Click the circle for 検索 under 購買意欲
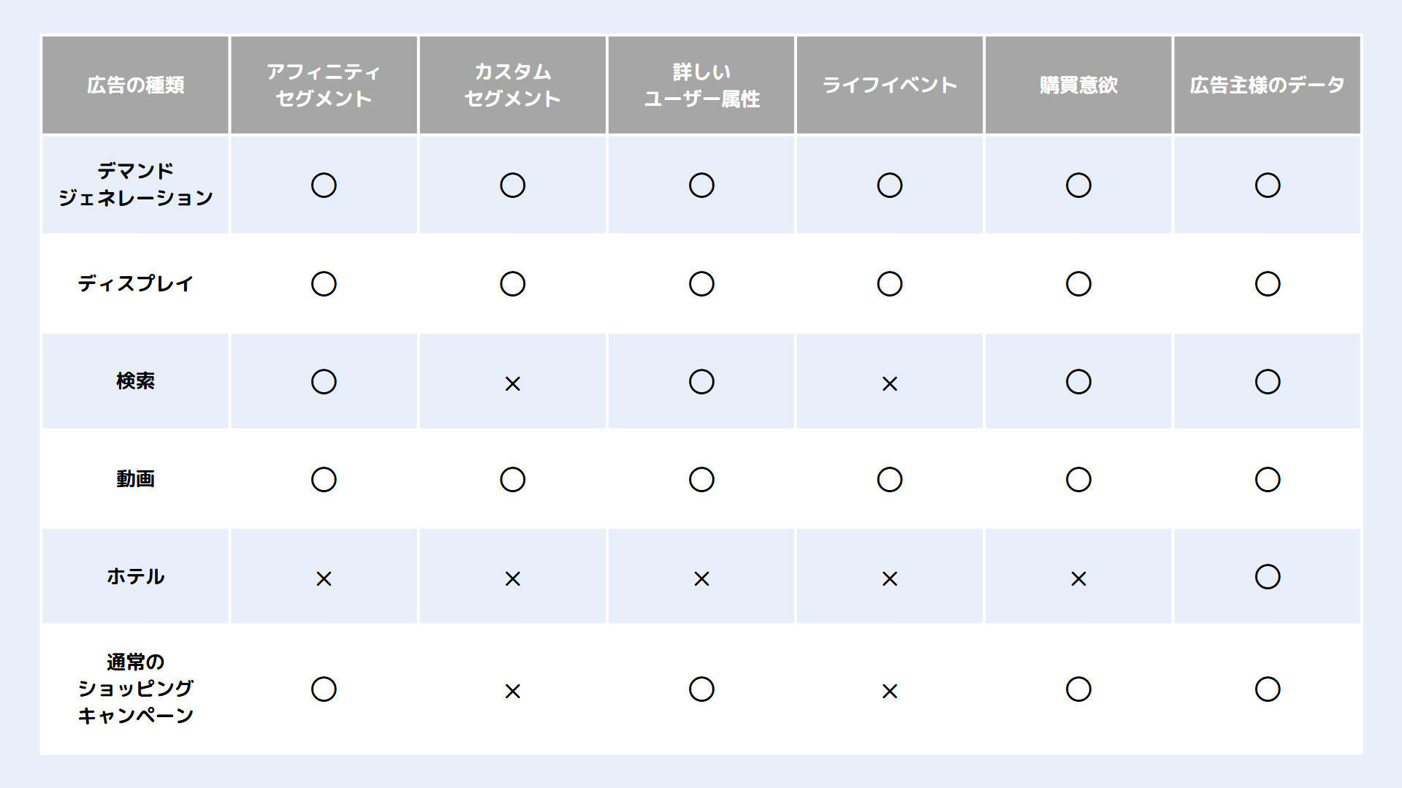Screen dimensions: 1402x788 tap(1078, 382)
